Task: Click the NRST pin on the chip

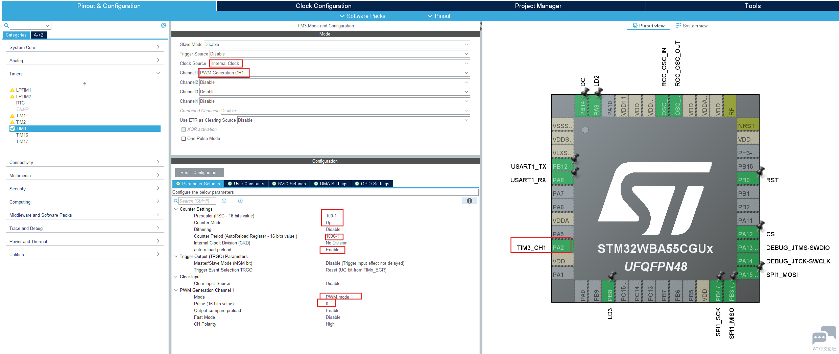Action: 748,126
